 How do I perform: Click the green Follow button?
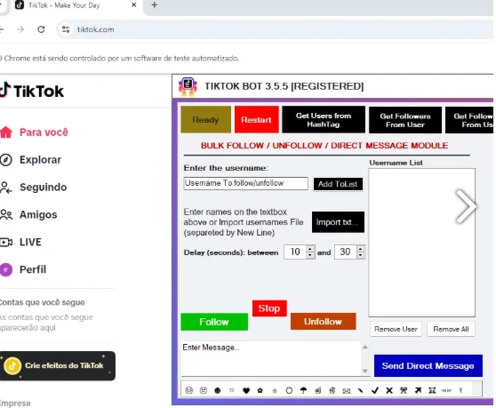pyautogui.click(x=214, y=322)
